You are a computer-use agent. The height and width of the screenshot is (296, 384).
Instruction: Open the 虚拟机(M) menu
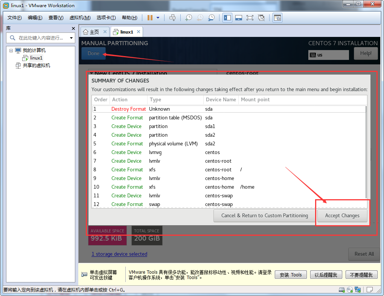click(x=80, y=18)
